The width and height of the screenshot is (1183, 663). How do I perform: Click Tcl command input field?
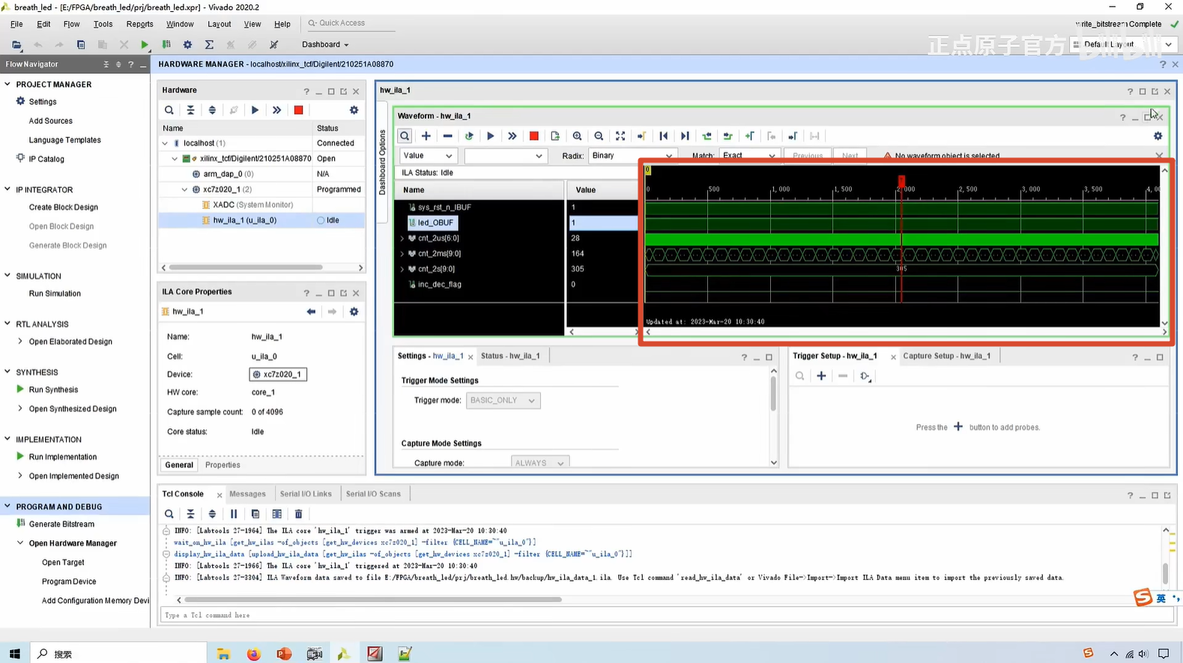click(667, 615)
